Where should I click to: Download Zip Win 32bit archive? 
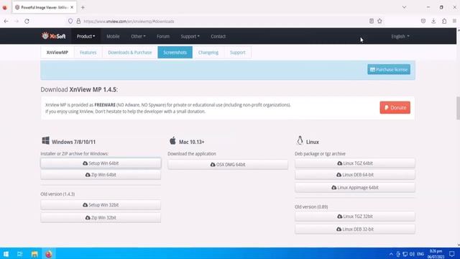tap(101, 217)
